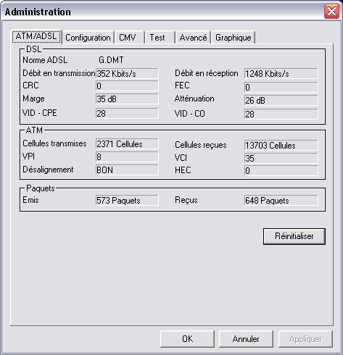Select the CRC value field
343x355 pixels.
tap(127, 85)
